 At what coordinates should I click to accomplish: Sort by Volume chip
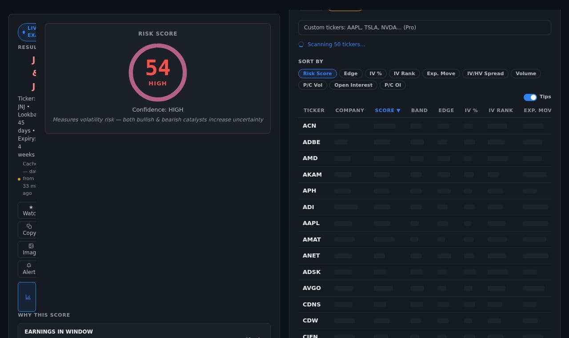[x=526, y=73]
